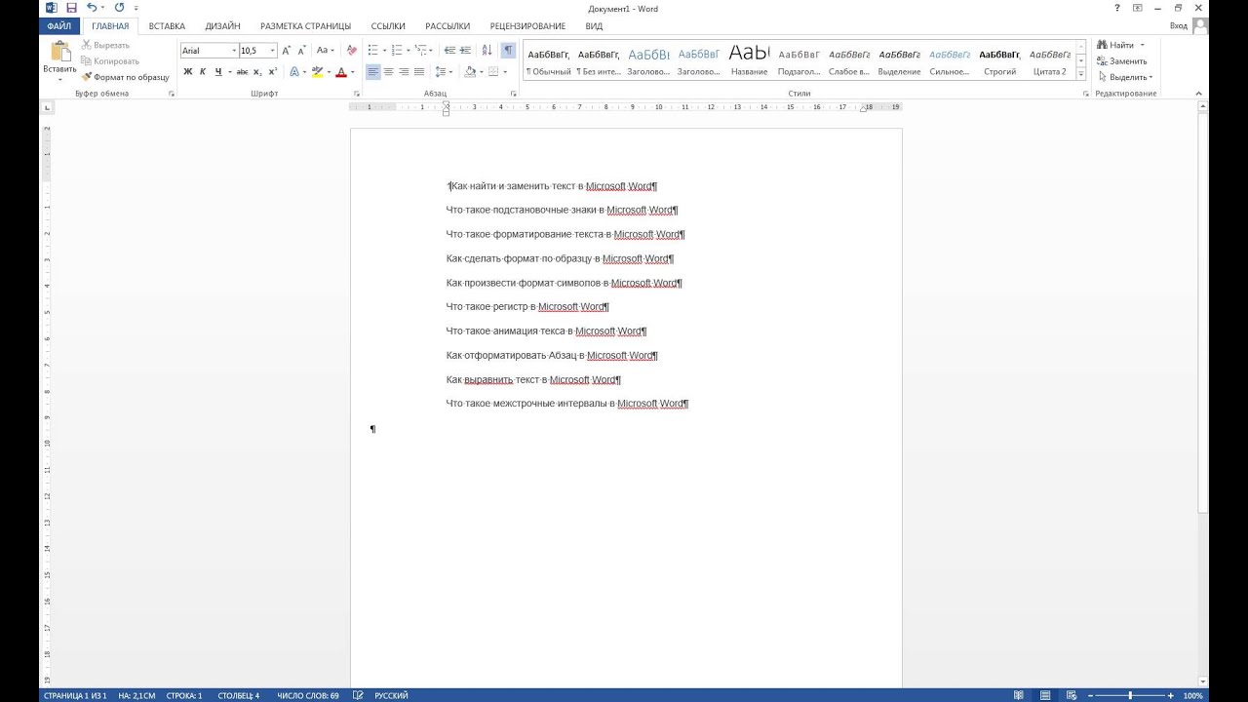Screen dimensions: 1248x702
Task: Click the text highlight color marker
Action: point(318,72)
